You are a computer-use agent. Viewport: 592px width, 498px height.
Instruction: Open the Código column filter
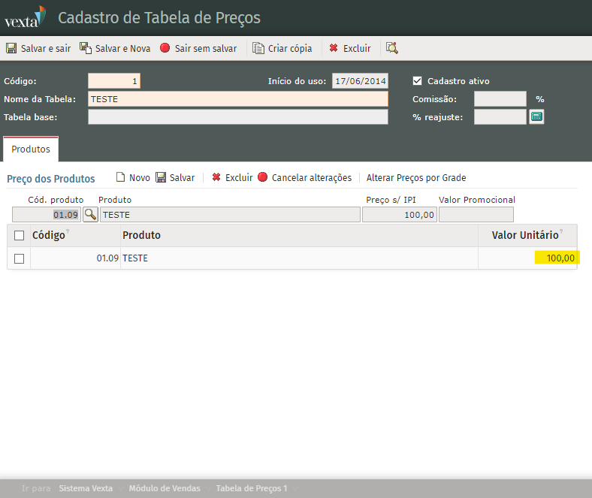click(x=68, y=232)
